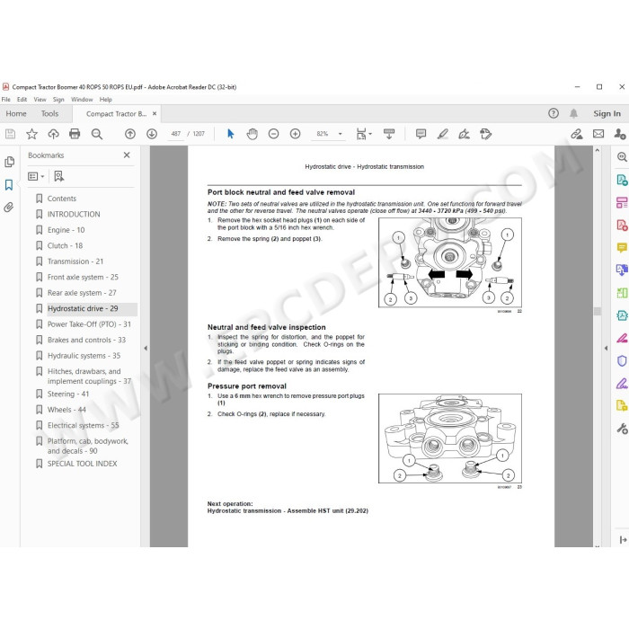This screenshot has width=629, height=629.
Task: Open the File menu
Action: pos(6,100)
